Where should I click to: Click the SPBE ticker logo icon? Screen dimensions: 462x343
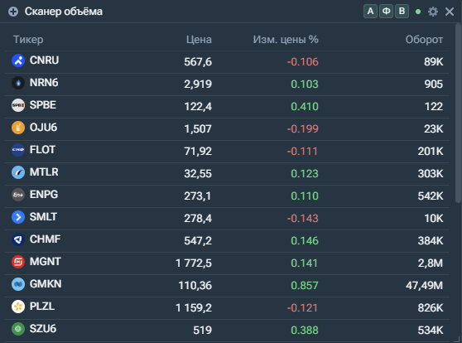(x=18, y=105)
